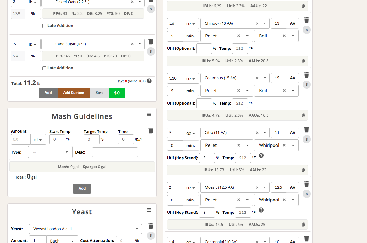367x243 pixels.
Task: Open the mash amount qt unit dropdown
Action: coord(38,139)
